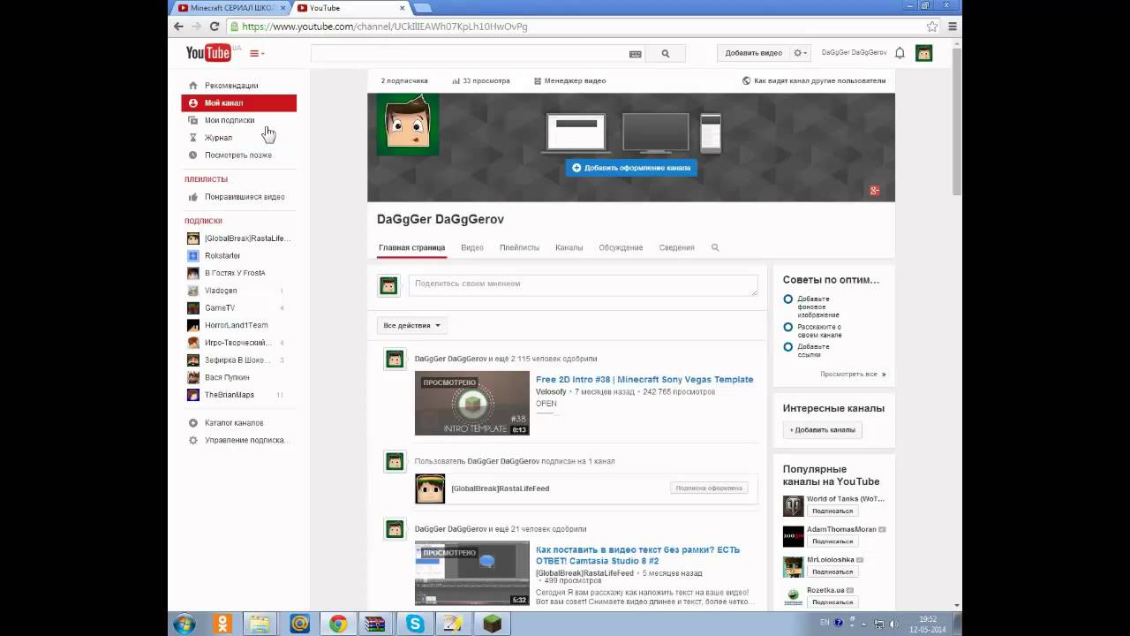
Task: Open Менеджер видео
Action: coord(569,80)
